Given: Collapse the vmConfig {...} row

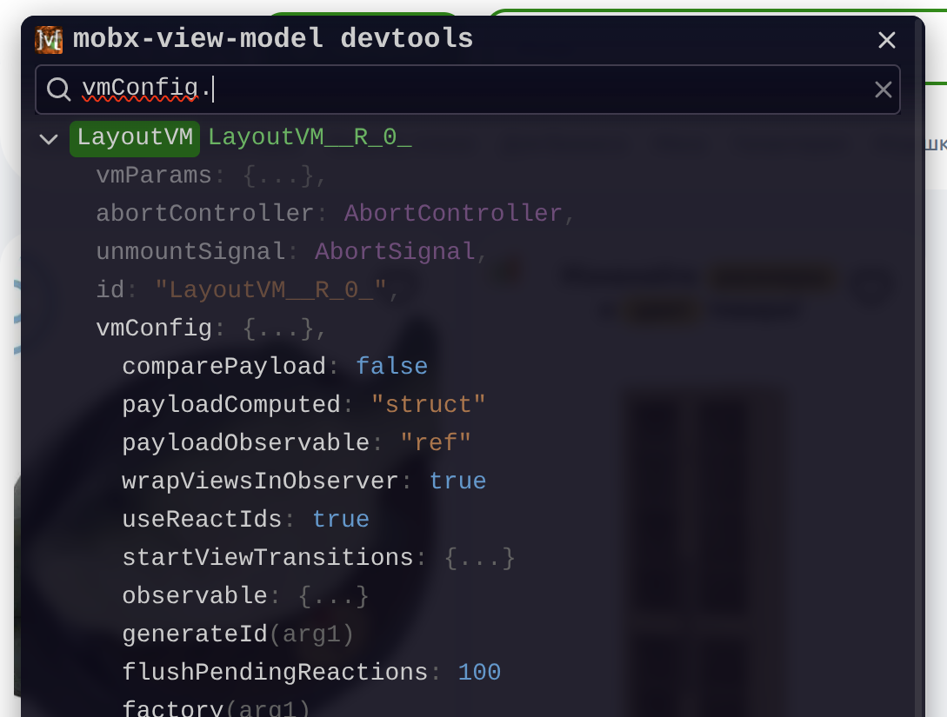Looking at the screenshot, I should [210, 329].
